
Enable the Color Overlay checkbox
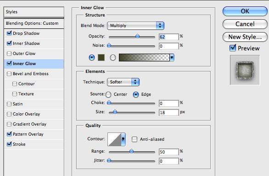coord(9,114)
